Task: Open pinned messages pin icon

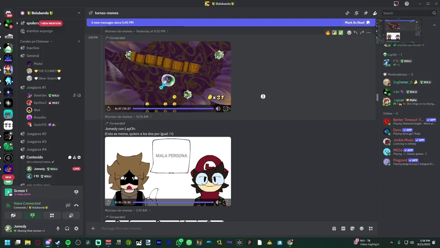Action: (366, 13)
